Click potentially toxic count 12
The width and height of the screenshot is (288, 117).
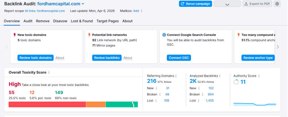click(32, 92)
